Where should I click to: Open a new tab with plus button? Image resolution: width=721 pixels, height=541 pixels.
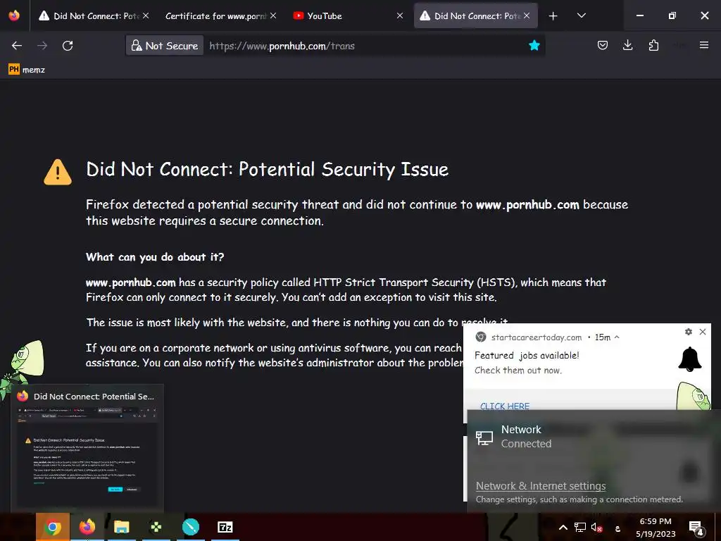(553, 16)
